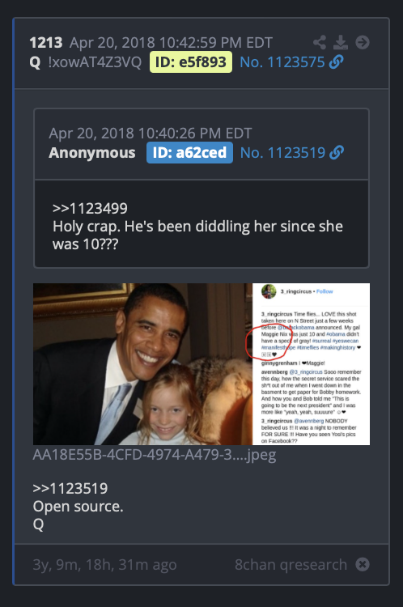
Task: Click the Q tripcode !xowAT4Z3VQ
Action: 95,62
